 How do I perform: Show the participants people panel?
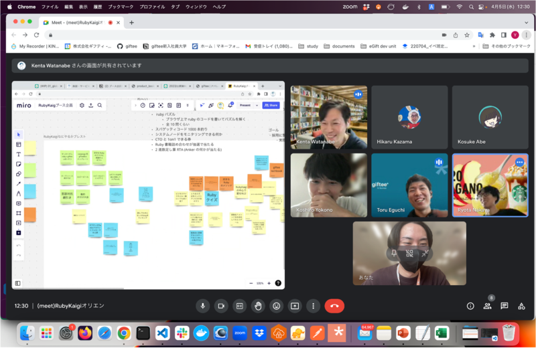click(488, 306)
